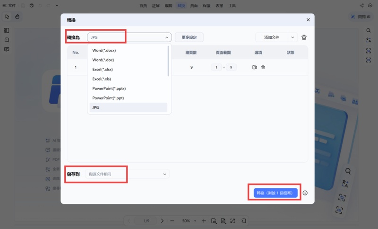The height and width of the screenshot is (229, 378).
Task: Choose JPG from the format list
Action: click(128, 107)
